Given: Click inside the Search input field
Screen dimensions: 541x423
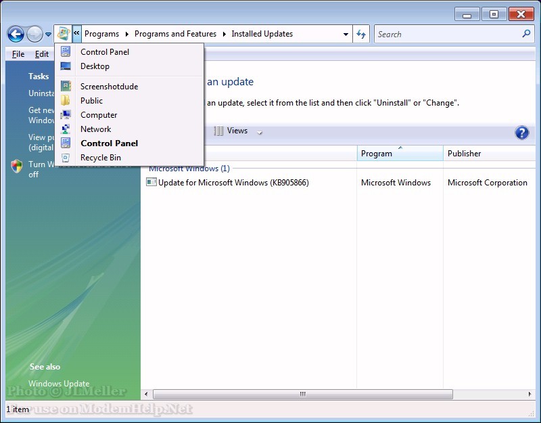Looking at the screenshot, I should click(446, 34).
